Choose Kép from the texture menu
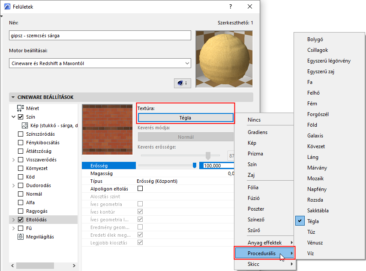The height and width of the screenshot is (271, 366). (252, 143)
